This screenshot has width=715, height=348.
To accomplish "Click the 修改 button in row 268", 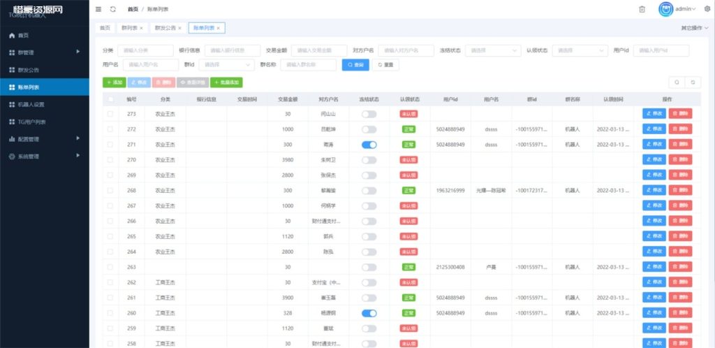I will [x=654, y=191].
